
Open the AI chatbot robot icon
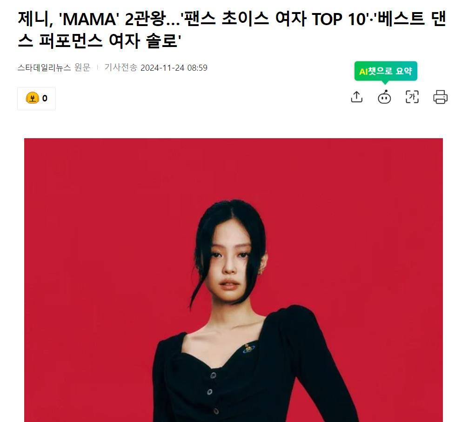pyautogui.click(x=384, y=97)
